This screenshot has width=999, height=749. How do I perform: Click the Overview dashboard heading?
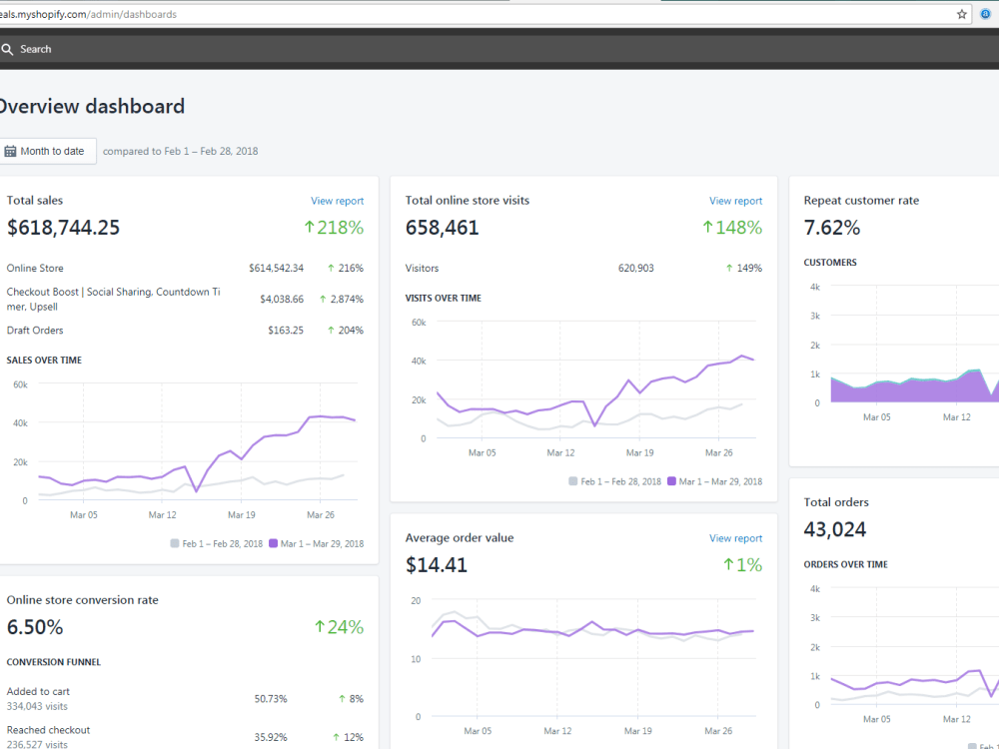tap(92, 106)
